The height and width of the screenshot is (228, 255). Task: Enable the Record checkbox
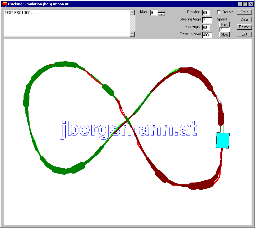(219, 12)
